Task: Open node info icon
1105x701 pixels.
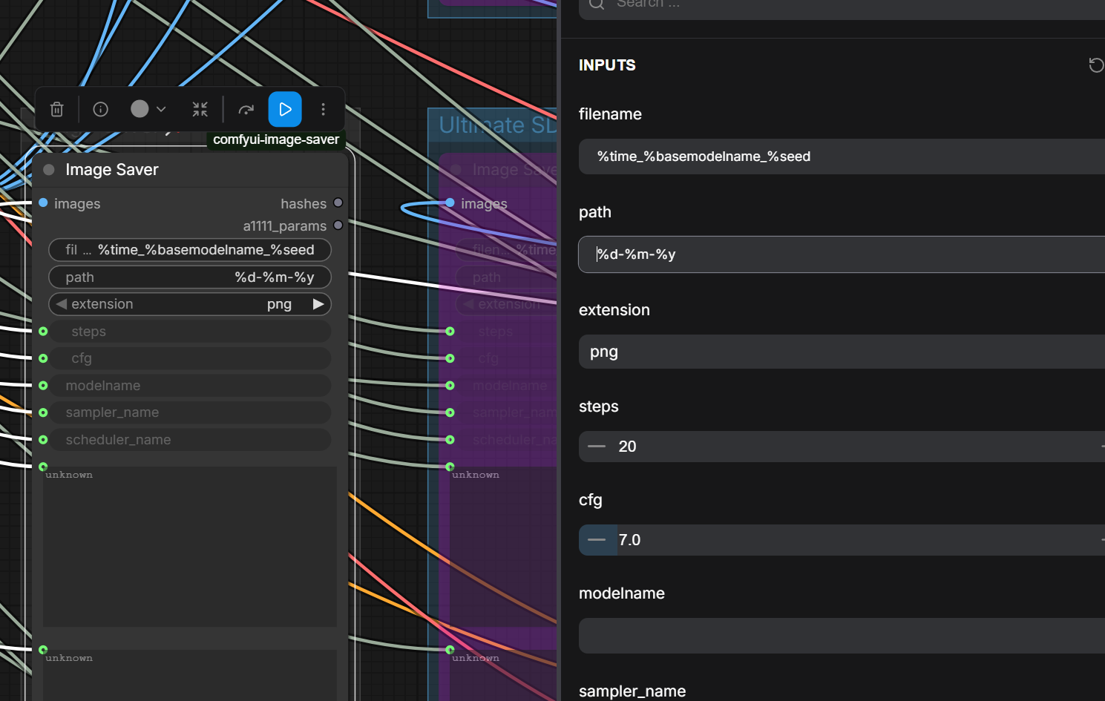Action: (x=100, y=110)
